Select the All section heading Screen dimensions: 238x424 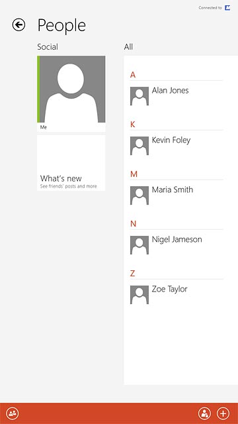pyautogui.click(x=128, y=47)
